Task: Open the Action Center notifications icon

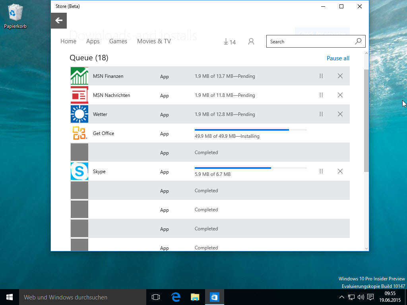Action: 371,297
